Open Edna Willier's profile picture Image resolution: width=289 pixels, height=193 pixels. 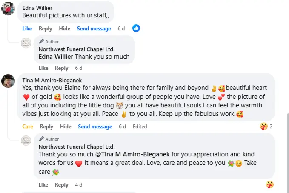pos(9,8)
